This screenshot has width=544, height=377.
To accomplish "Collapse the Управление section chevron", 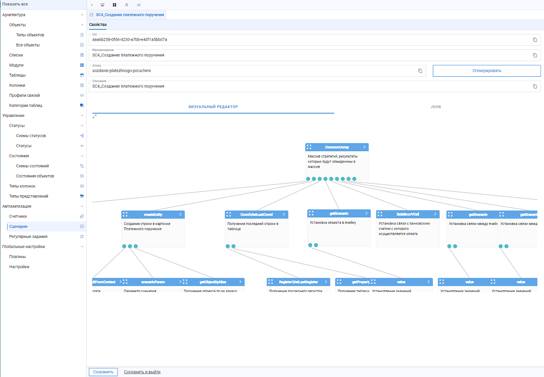I will coord(82,116).
